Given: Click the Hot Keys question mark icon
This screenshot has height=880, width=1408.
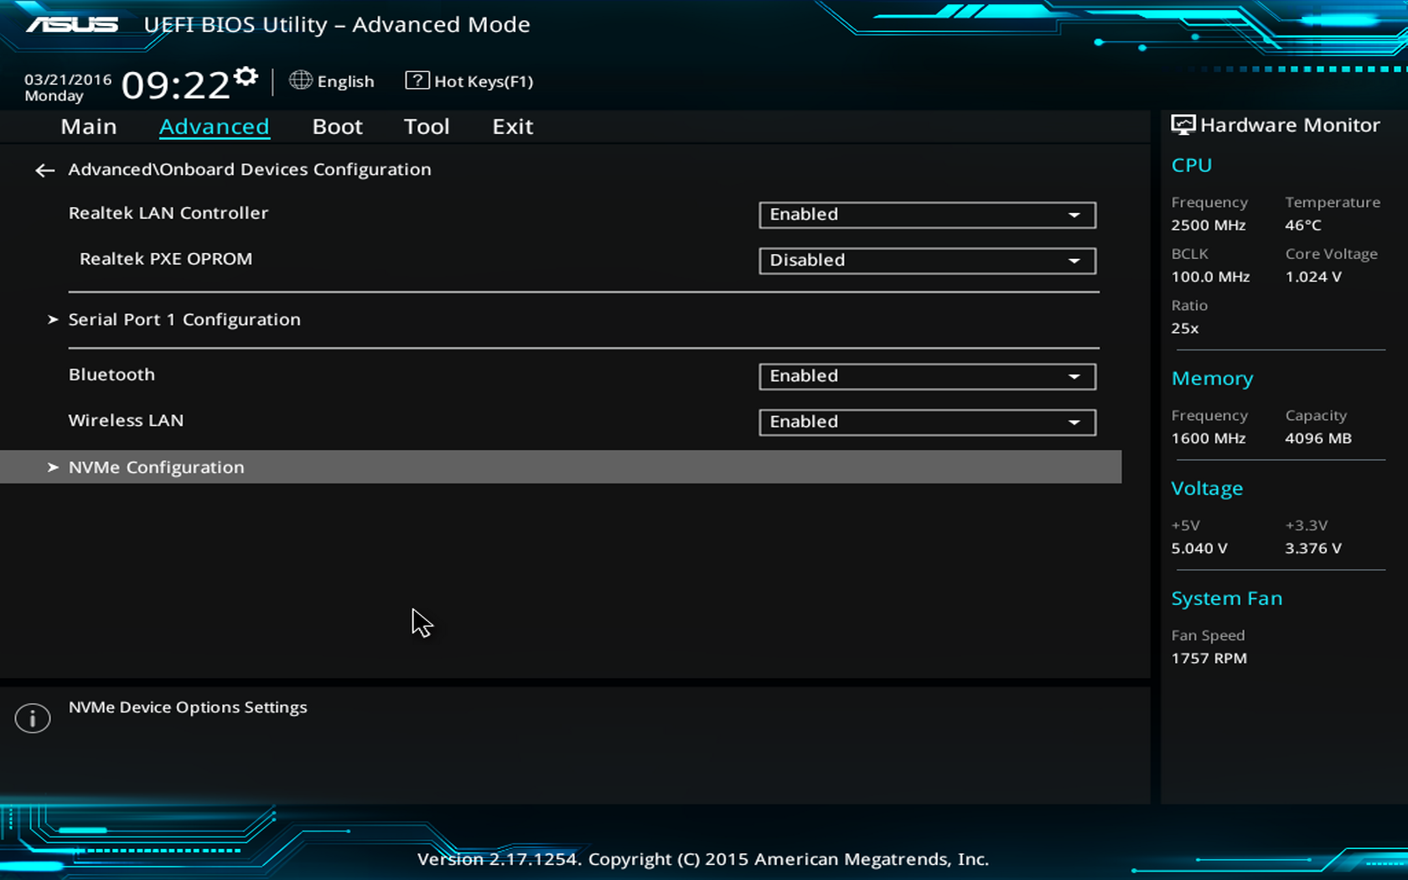Looking at the screenshot, I should coord(417,80).
